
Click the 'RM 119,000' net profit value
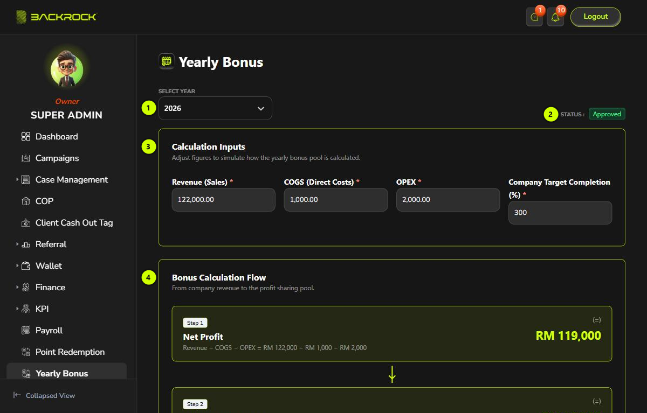[x=568, y=336]
